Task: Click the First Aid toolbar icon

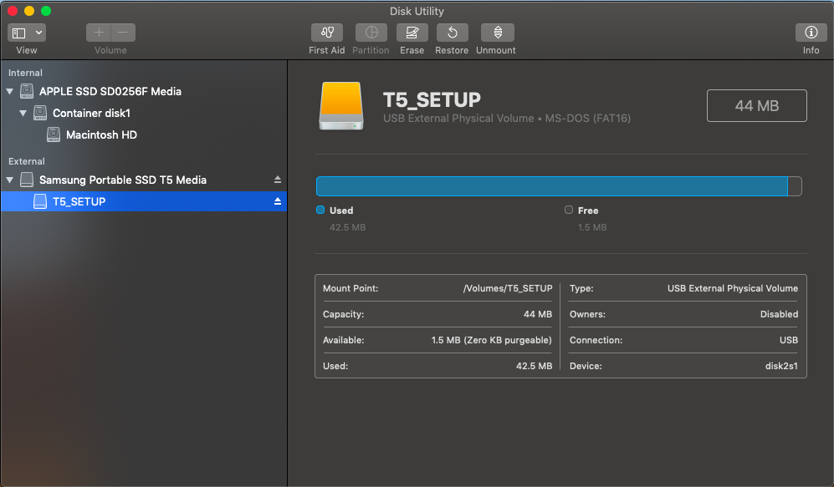Action: pos(326,33)
